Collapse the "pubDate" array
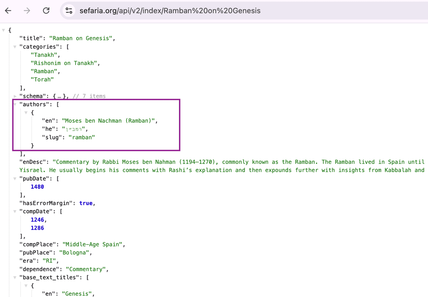The image size is (428, 297). click(15, 179)
